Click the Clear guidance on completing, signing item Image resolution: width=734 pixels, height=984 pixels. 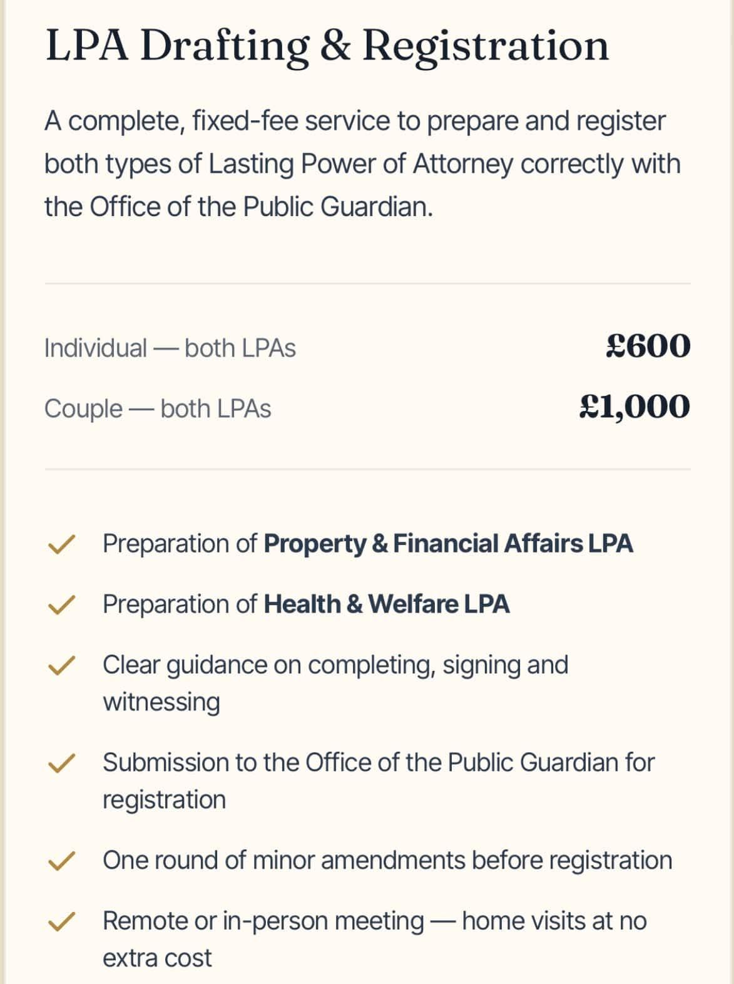[x=335, y=683]
